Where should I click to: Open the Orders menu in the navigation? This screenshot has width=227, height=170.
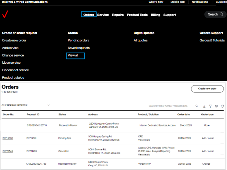coord(89,15)
